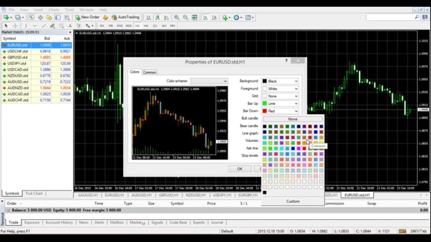Screen dimensions: 431x242
Task: Click the Periods clock icon
Action: coord(236,17)
